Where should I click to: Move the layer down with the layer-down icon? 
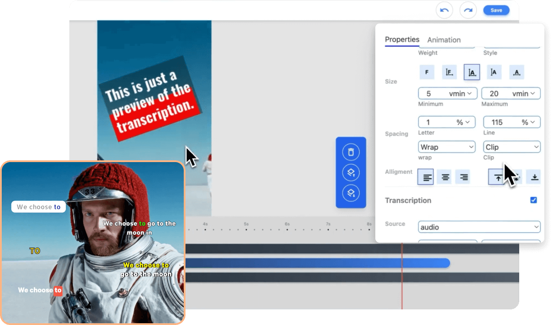coord(351,193)
